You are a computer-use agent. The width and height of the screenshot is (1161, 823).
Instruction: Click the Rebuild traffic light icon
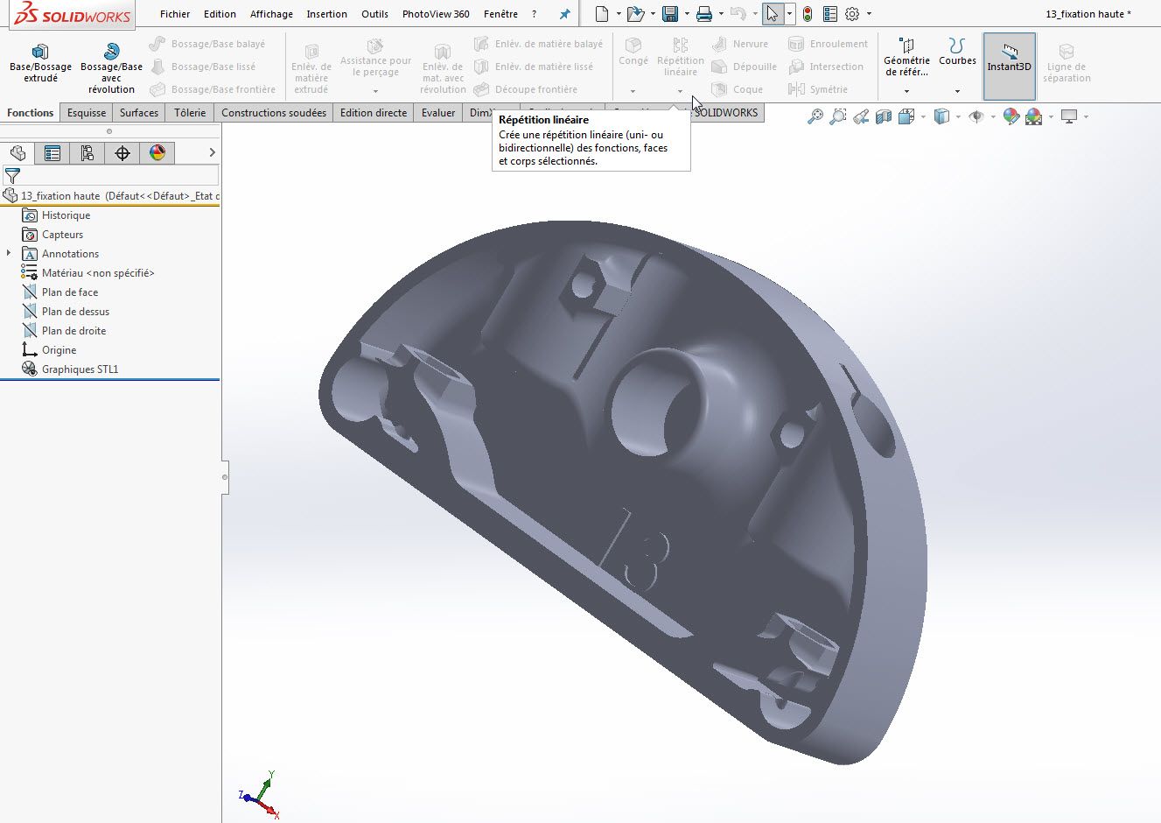point(807,14)
